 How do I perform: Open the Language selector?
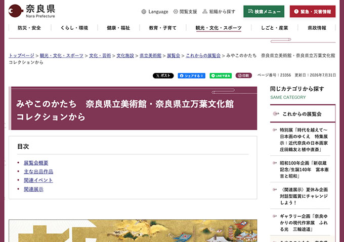point(155,12)
